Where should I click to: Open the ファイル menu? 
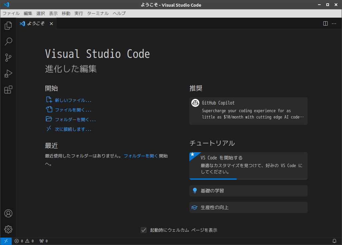tap(11, 14)
